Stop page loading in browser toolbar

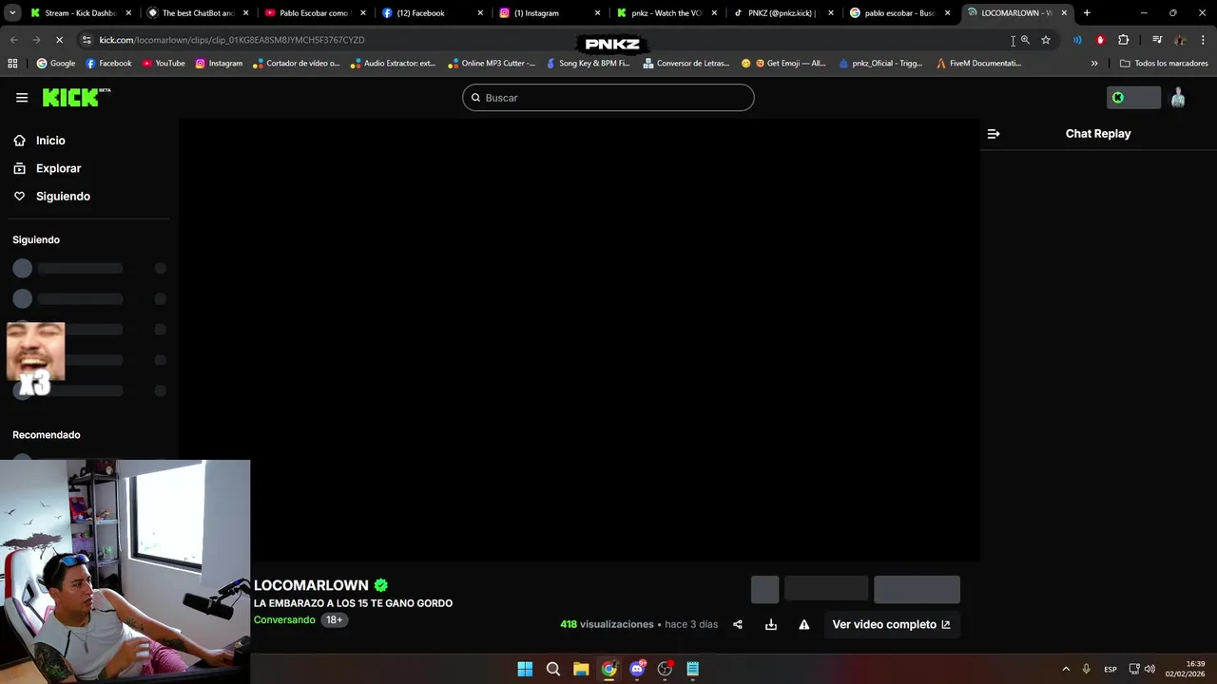tap(58, 40)
